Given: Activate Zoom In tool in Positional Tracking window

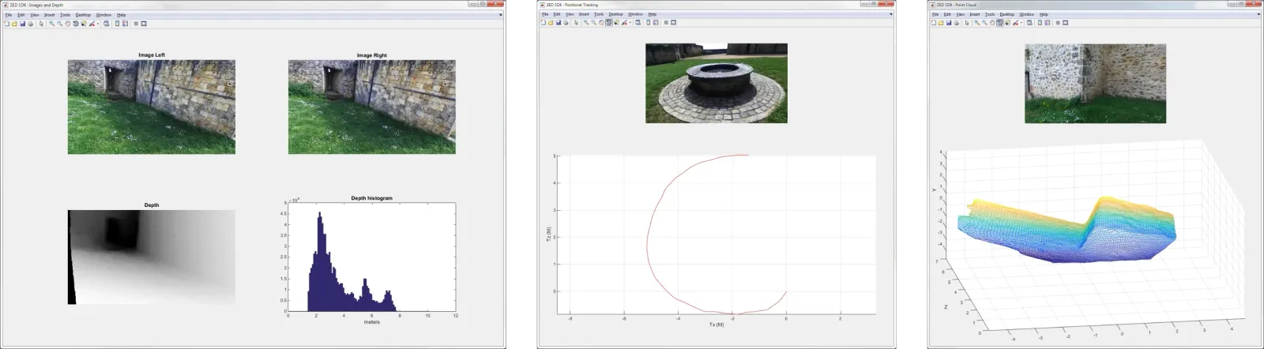Looking at the screenshot, I should click(586, 23).
